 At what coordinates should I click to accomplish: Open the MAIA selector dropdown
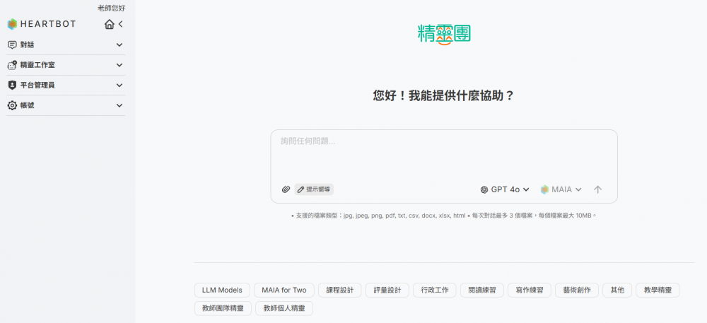click(561, 189)
